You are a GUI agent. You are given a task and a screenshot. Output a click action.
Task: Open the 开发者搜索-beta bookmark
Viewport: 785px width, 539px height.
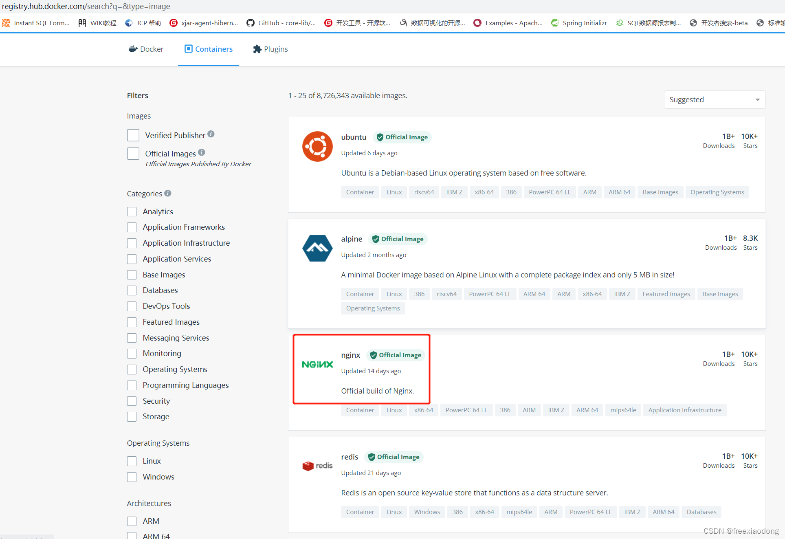coord(719,23)
